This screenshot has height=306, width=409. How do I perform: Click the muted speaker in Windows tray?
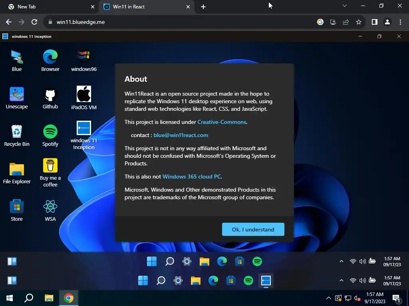[357, 298]
